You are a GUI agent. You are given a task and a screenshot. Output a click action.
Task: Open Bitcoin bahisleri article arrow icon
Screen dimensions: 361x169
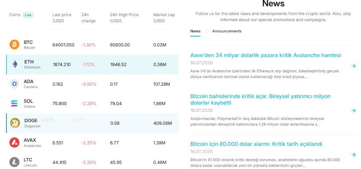(353, 110)
